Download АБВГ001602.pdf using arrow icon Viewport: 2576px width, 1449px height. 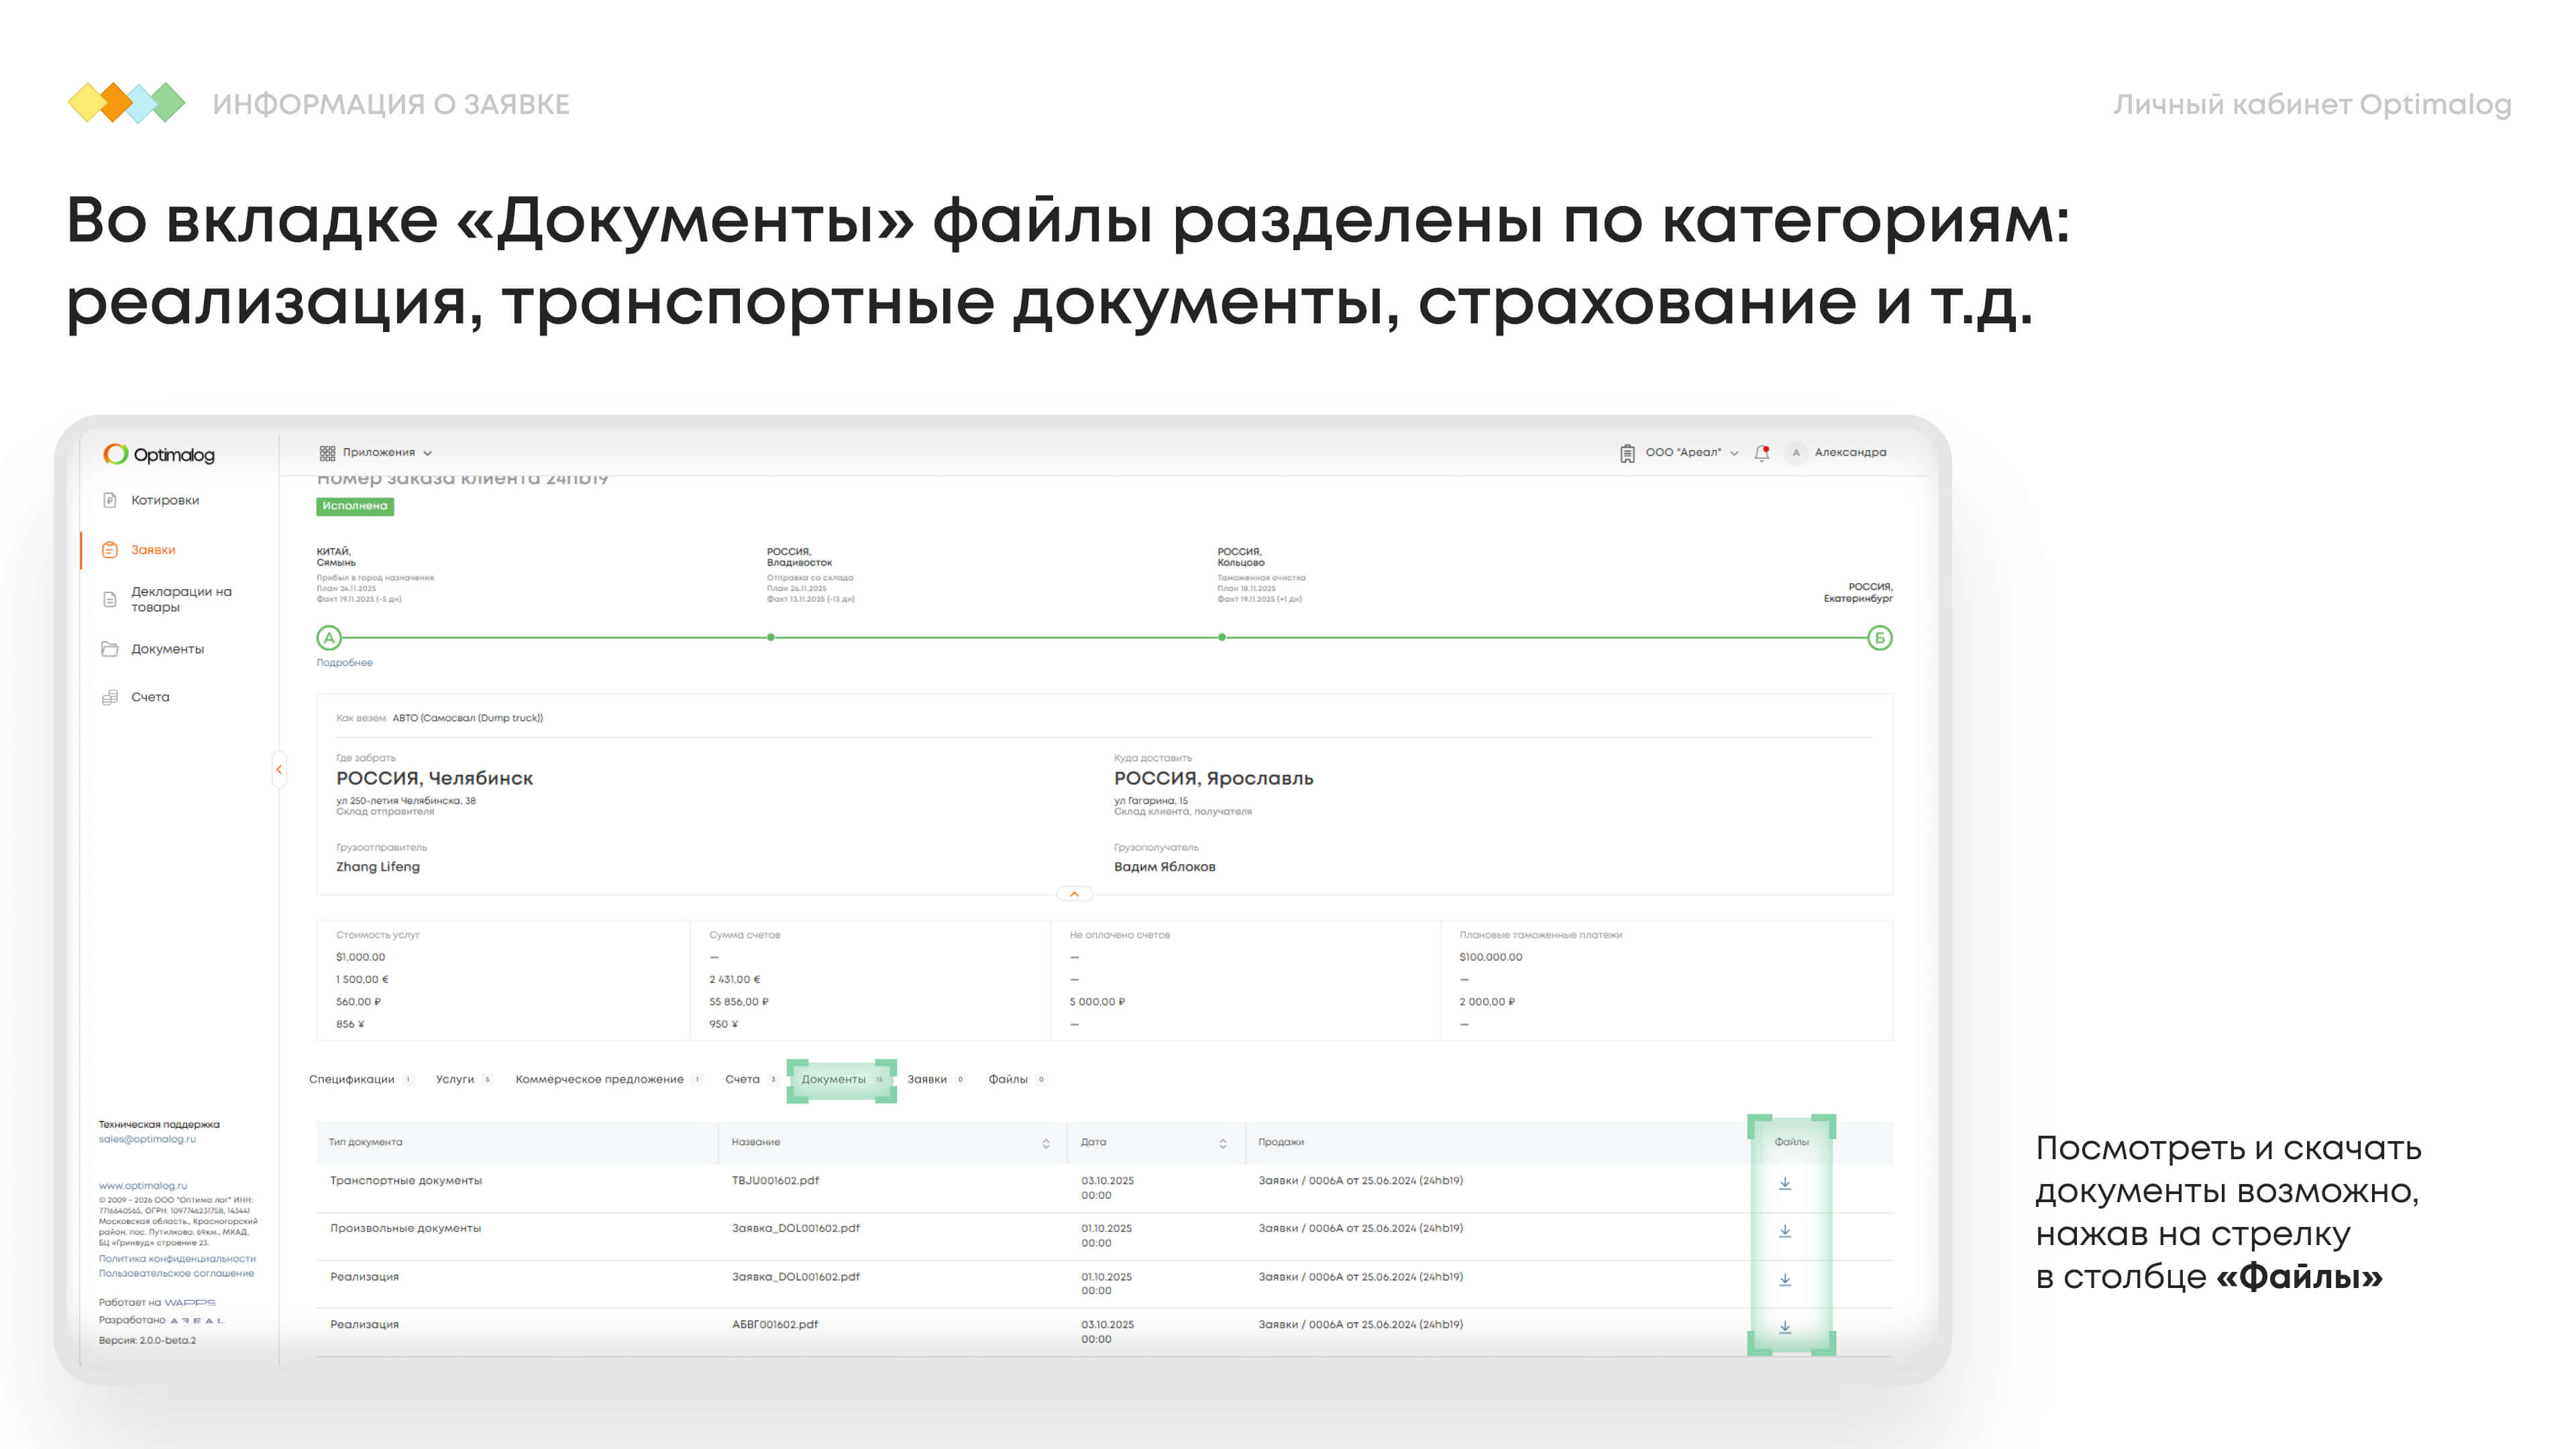(x=1785, y=1327)
